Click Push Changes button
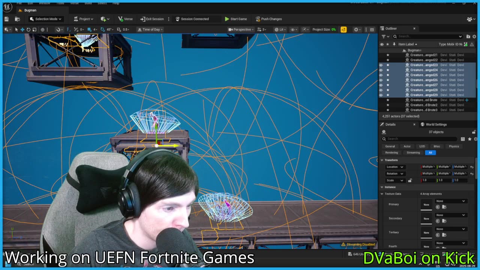480x270 pixels. 268,19
